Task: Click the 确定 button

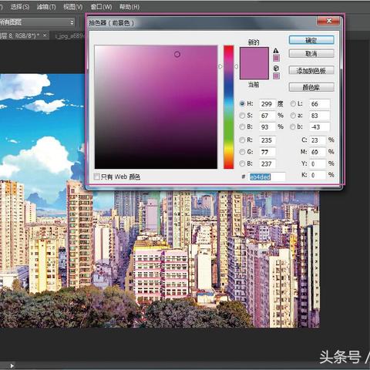Action: [x=311, y=40]
